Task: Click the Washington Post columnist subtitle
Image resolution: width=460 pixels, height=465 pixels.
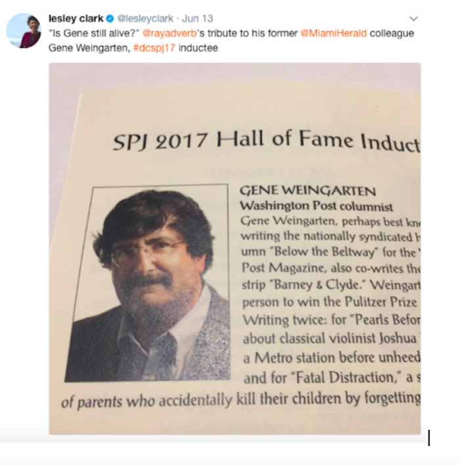Action: click(316, 206)
